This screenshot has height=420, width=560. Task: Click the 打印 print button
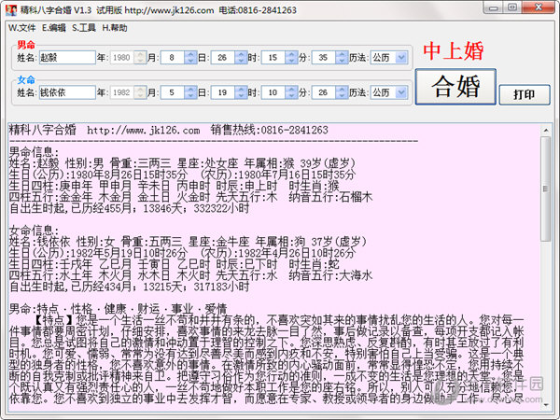coord(525,94)
